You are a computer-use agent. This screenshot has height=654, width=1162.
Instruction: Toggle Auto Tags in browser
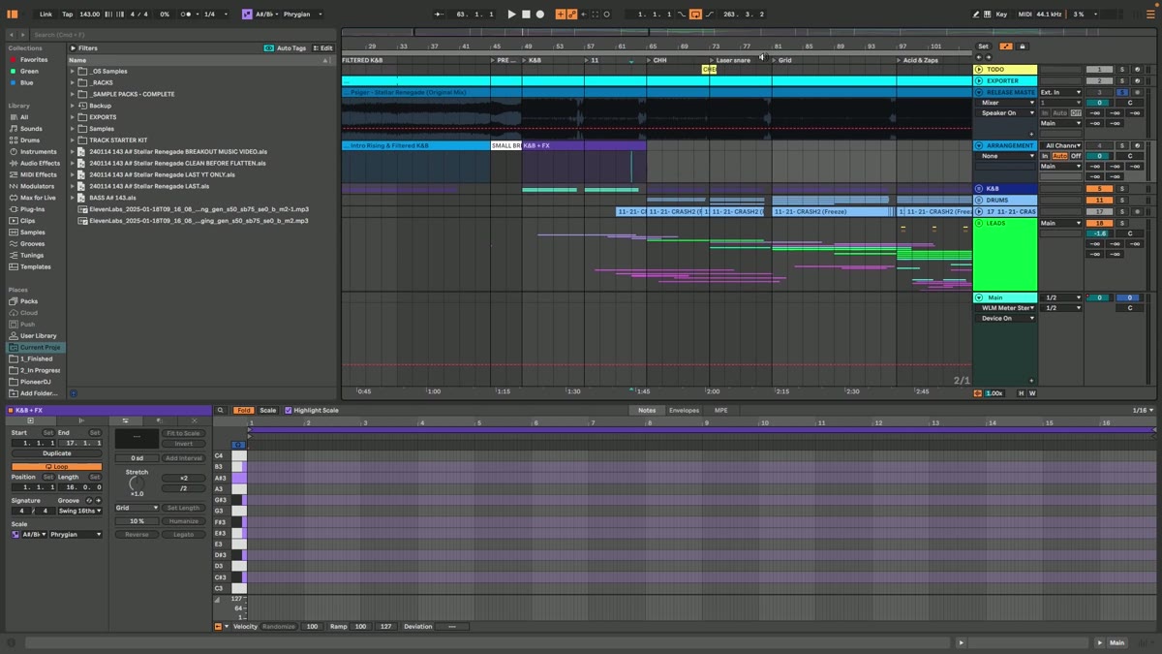point(286,47)
